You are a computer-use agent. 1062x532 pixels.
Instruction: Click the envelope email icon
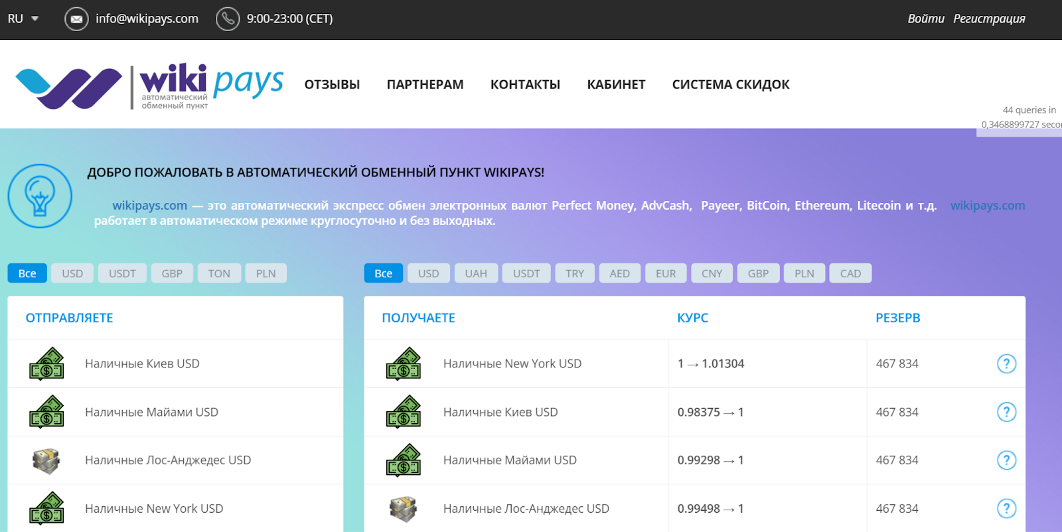[x=76, y=19]
